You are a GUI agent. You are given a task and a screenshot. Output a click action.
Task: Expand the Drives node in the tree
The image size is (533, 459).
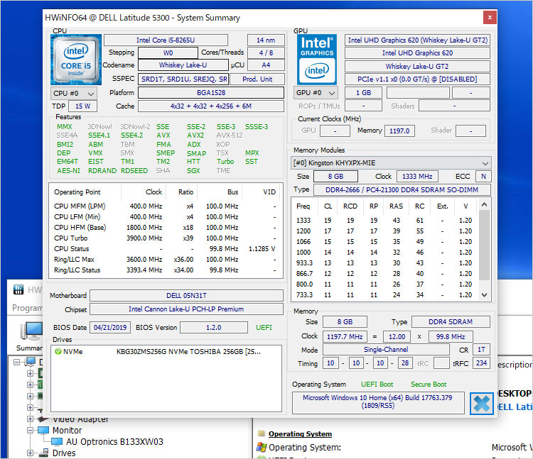pyautogui.click(x=31, y=453)
